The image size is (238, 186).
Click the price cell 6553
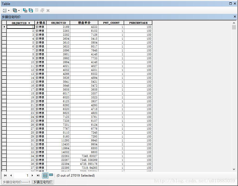(84, 74)
